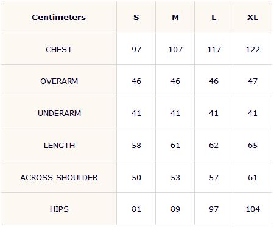The image size is (274, 227).
Task: Select the chest value 107 for M
Action: click(175, 50)
